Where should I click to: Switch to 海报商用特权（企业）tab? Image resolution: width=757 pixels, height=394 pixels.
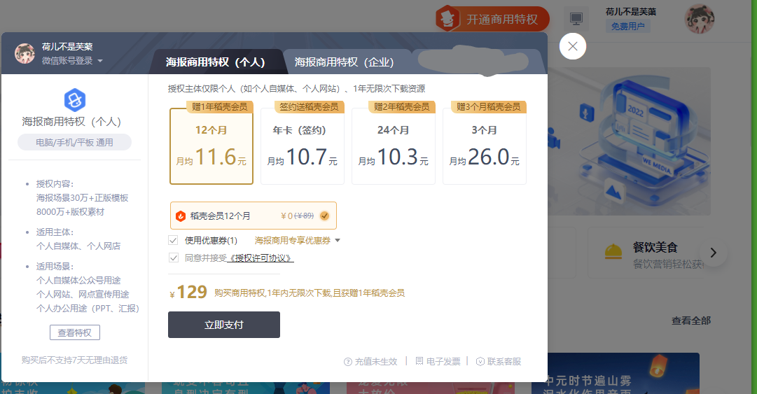[x=345, y=62]
